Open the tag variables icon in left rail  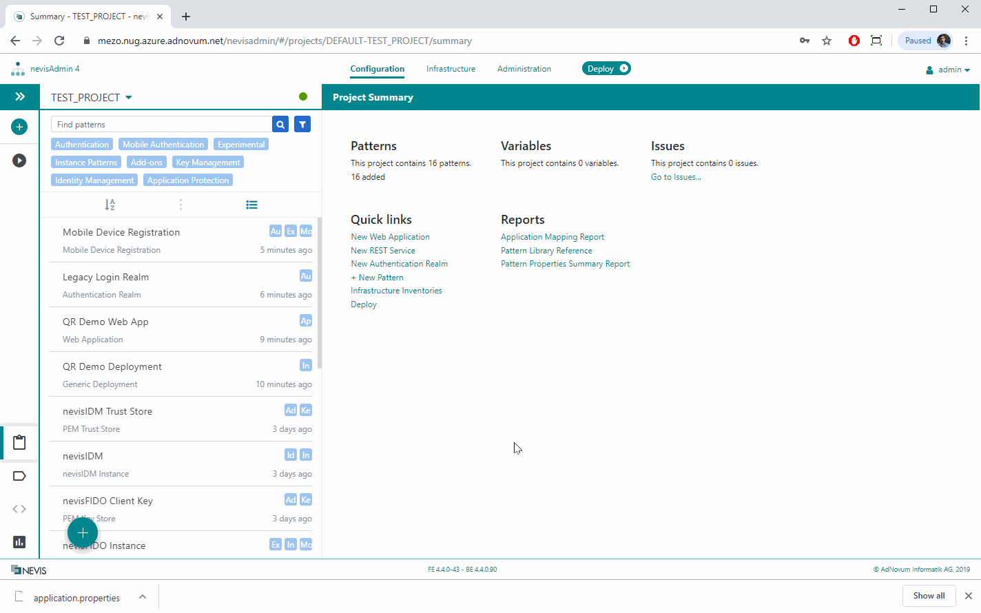tap(19, 476)
